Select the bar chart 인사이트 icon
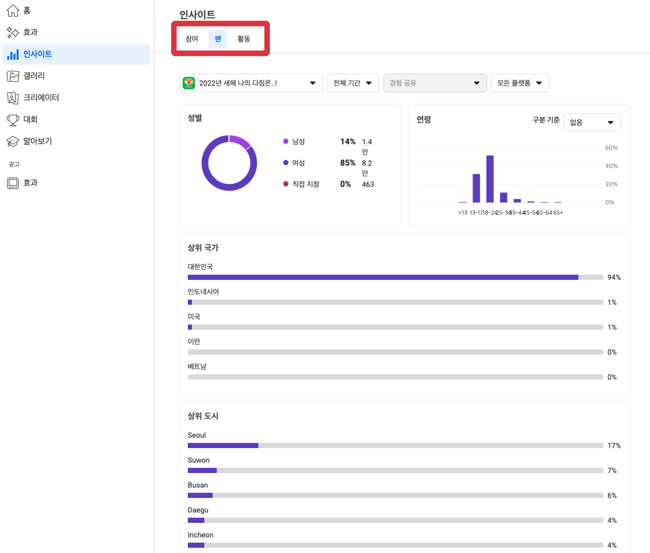650x553 pixels. (13, 54)
